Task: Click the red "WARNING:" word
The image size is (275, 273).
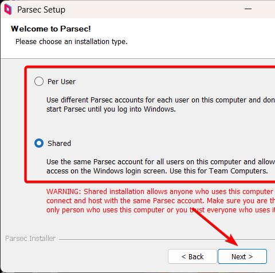Action: (64, 192)
